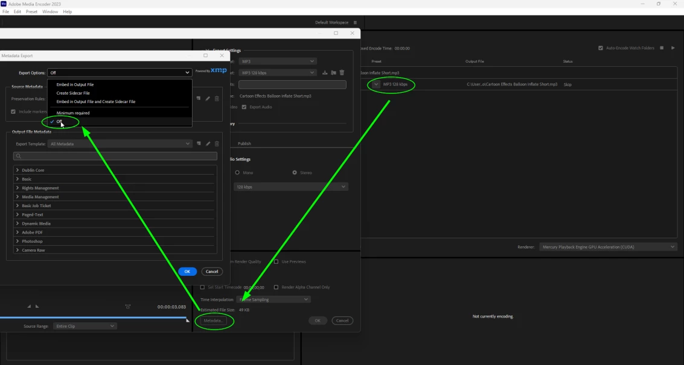Enable the Render Alpha Channel Only checkbox

tap(276, 287)
